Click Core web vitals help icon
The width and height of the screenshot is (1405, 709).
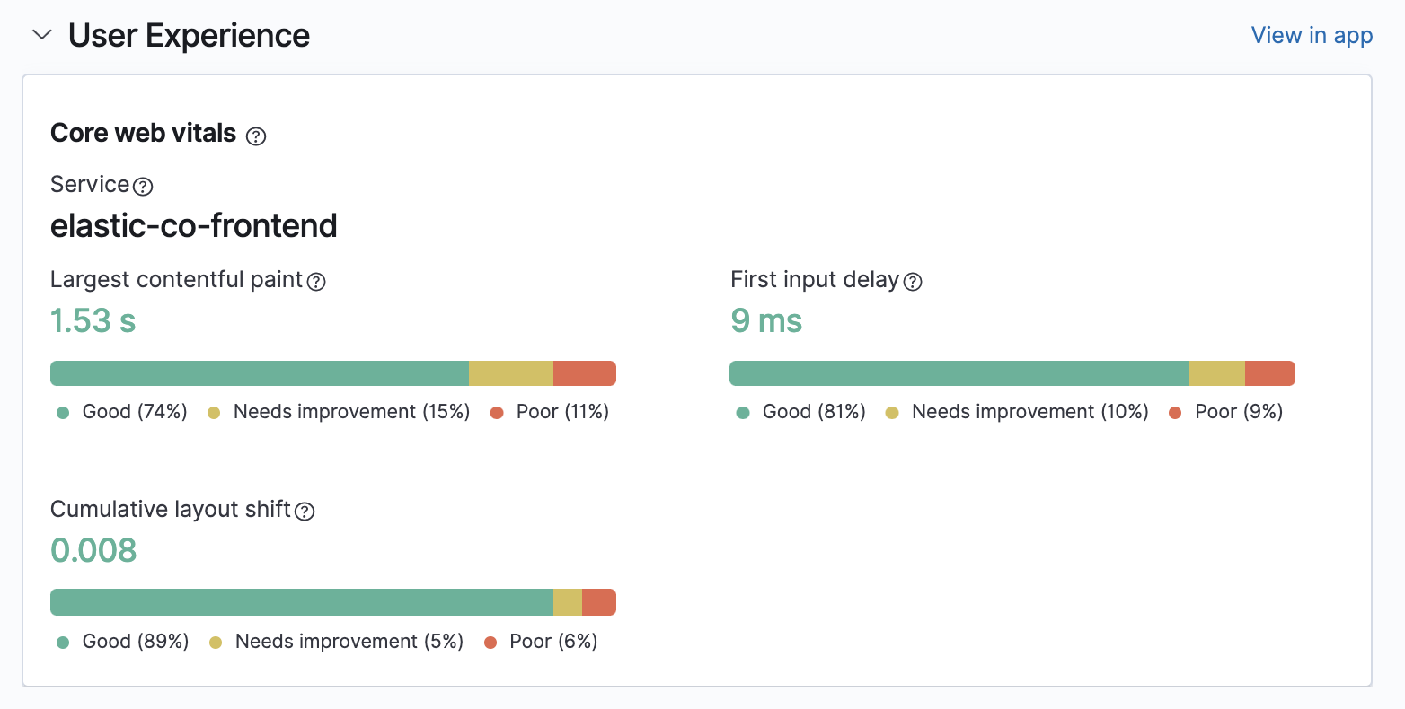pos(256,136)
